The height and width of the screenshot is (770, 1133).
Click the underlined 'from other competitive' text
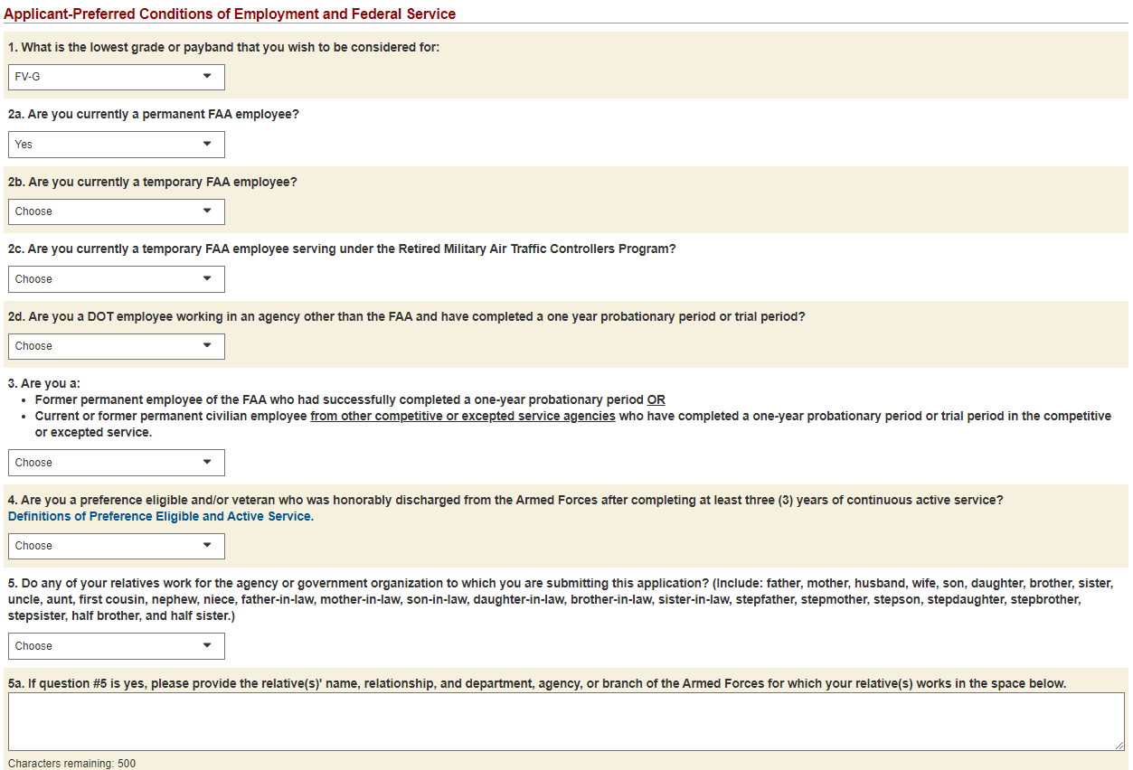[462, 416]
